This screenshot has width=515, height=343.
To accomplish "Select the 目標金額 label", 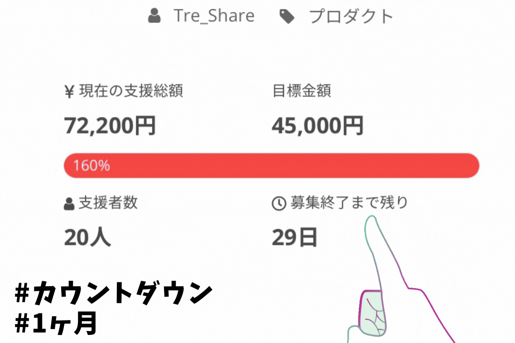I will [302, 91].
